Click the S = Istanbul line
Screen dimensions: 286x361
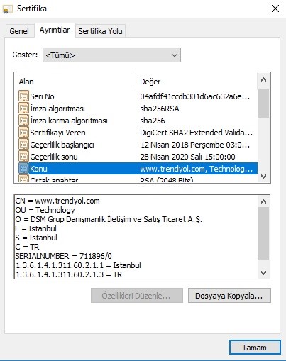coord(36,238)
